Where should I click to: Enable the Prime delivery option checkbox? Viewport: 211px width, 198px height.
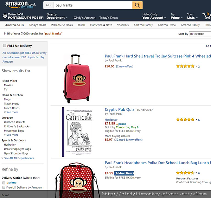(4, 183)
